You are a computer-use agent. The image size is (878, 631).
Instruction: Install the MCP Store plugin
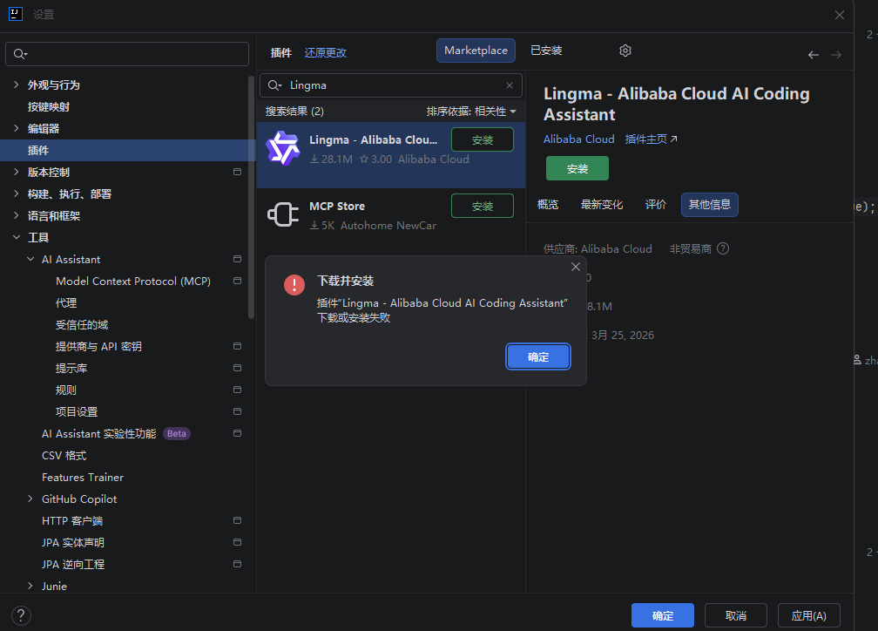click(483, 206)
